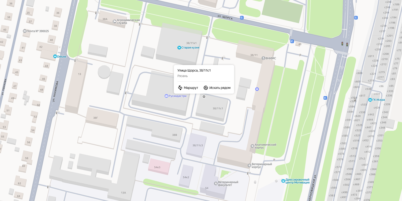Open Дрессировочный центр Мотивация paw icon
The width and height of the screenshot is (402, 201).
pos(283,181)
